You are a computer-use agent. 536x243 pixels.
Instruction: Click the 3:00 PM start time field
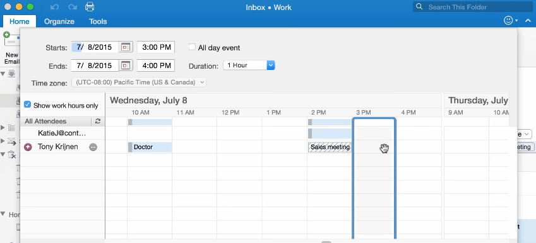tap(156, 47)
